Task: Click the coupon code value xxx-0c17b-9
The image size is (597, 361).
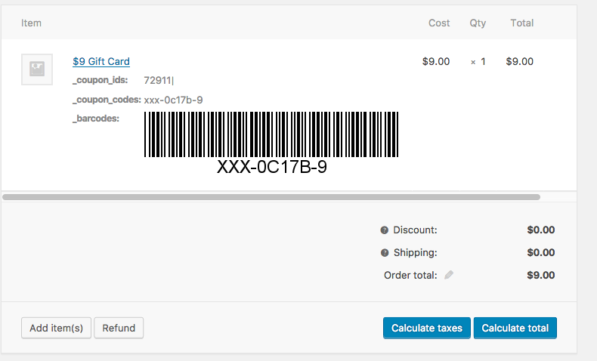Action: click(173, 100)
